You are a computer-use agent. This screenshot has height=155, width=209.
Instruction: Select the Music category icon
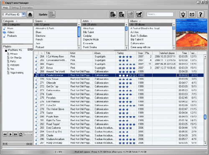5,28
